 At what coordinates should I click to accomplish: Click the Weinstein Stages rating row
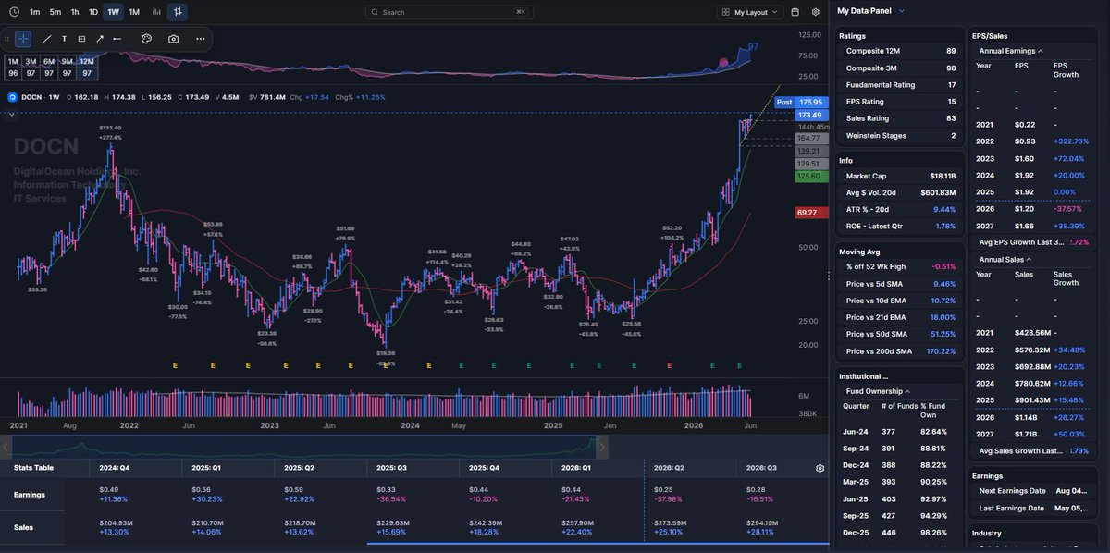pos(900,136)
